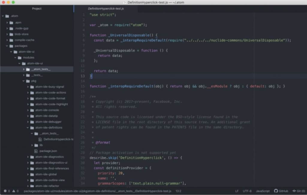
Task: Expand the compile-cache folder chevron
Action: click(7, 40)
